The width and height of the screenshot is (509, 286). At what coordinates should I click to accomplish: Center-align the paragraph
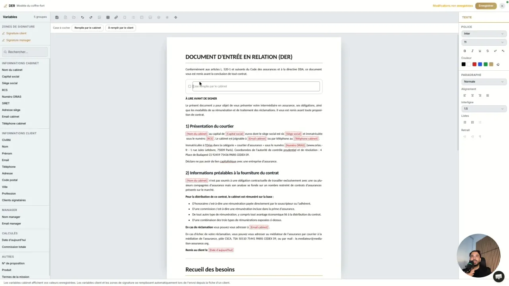coord(472,95)
